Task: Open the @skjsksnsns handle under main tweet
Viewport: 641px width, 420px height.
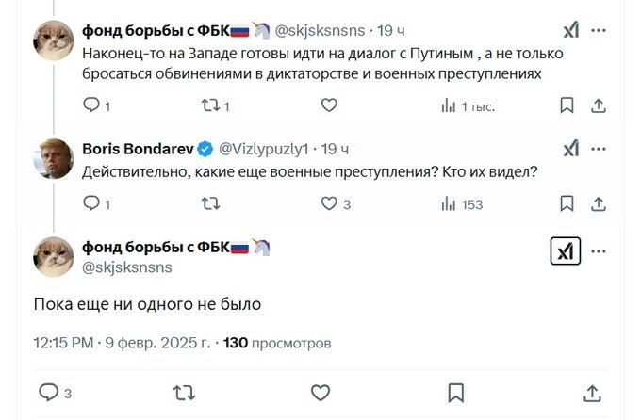Action: point(127,267)
